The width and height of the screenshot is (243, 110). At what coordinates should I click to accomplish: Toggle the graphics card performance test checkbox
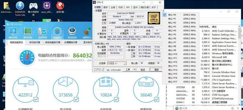pyautogui.click(x=76, y=99)
